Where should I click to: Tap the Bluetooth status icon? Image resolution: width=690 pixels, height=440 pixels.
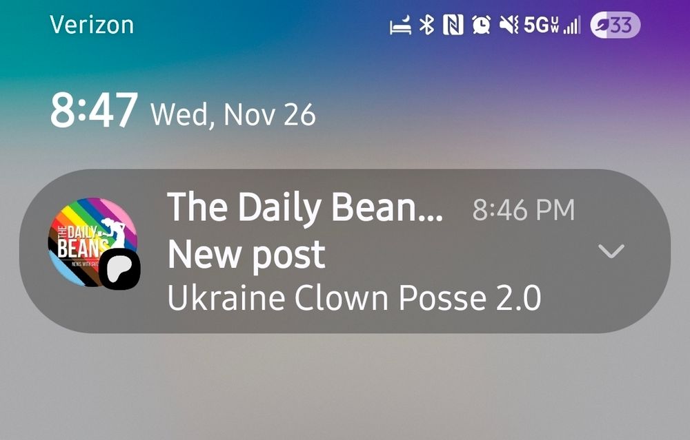(426, 25)
